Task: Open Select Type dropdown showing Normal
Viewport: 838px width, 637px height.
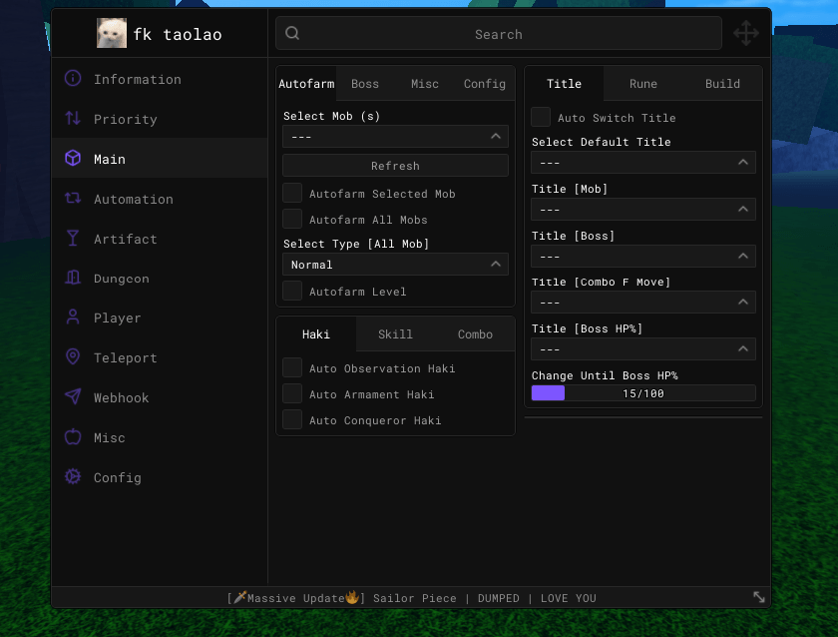Action: point(395,265)
